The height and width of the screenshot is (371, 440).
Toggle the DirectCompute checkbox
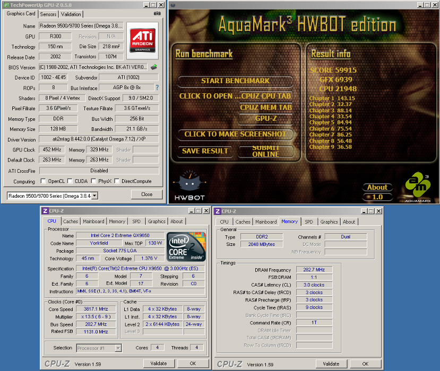(117, 181)
